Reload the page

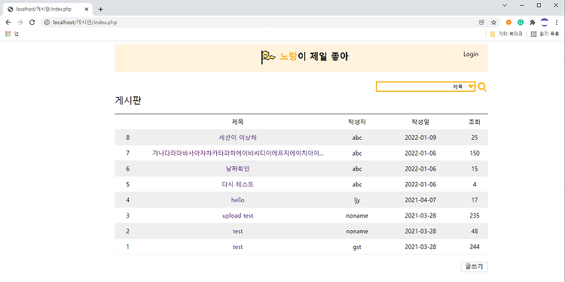pyautogui.click(x=32, y=23)
